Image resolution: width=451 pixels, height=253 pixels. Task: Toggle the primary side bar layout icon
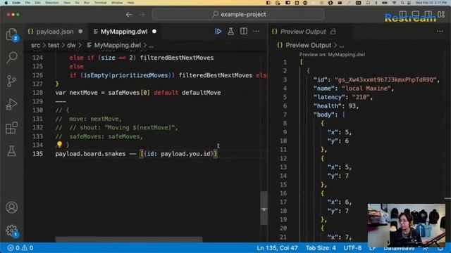(403, 14)
